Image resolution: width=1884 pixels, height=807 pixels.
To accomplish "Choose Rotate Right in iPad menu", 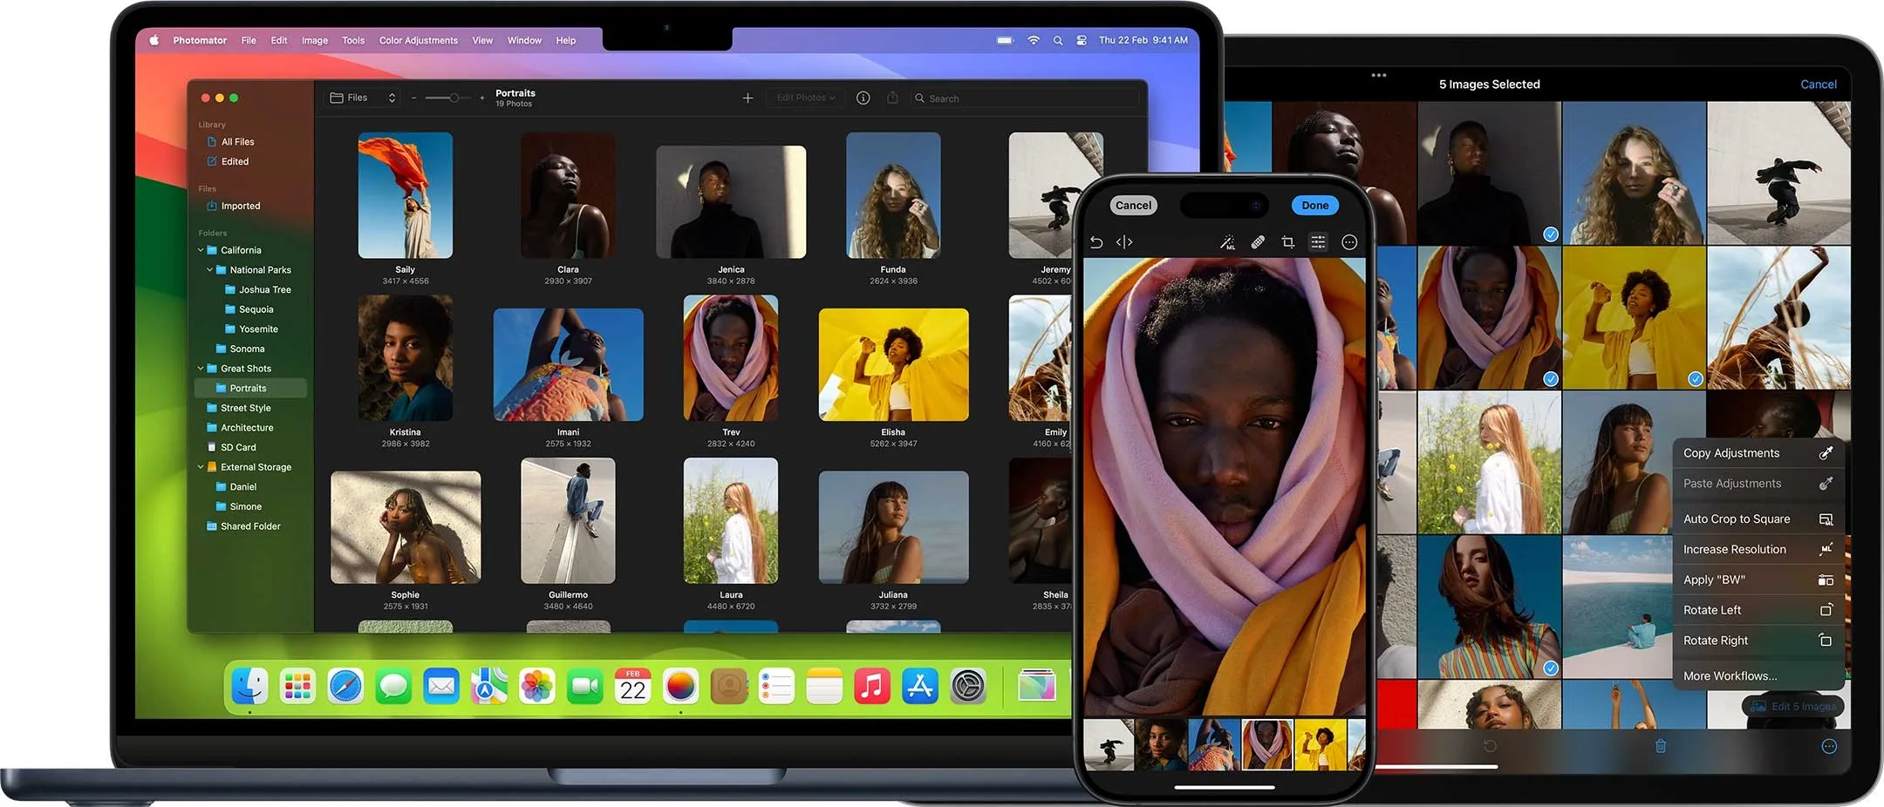I will (1758, 641).
